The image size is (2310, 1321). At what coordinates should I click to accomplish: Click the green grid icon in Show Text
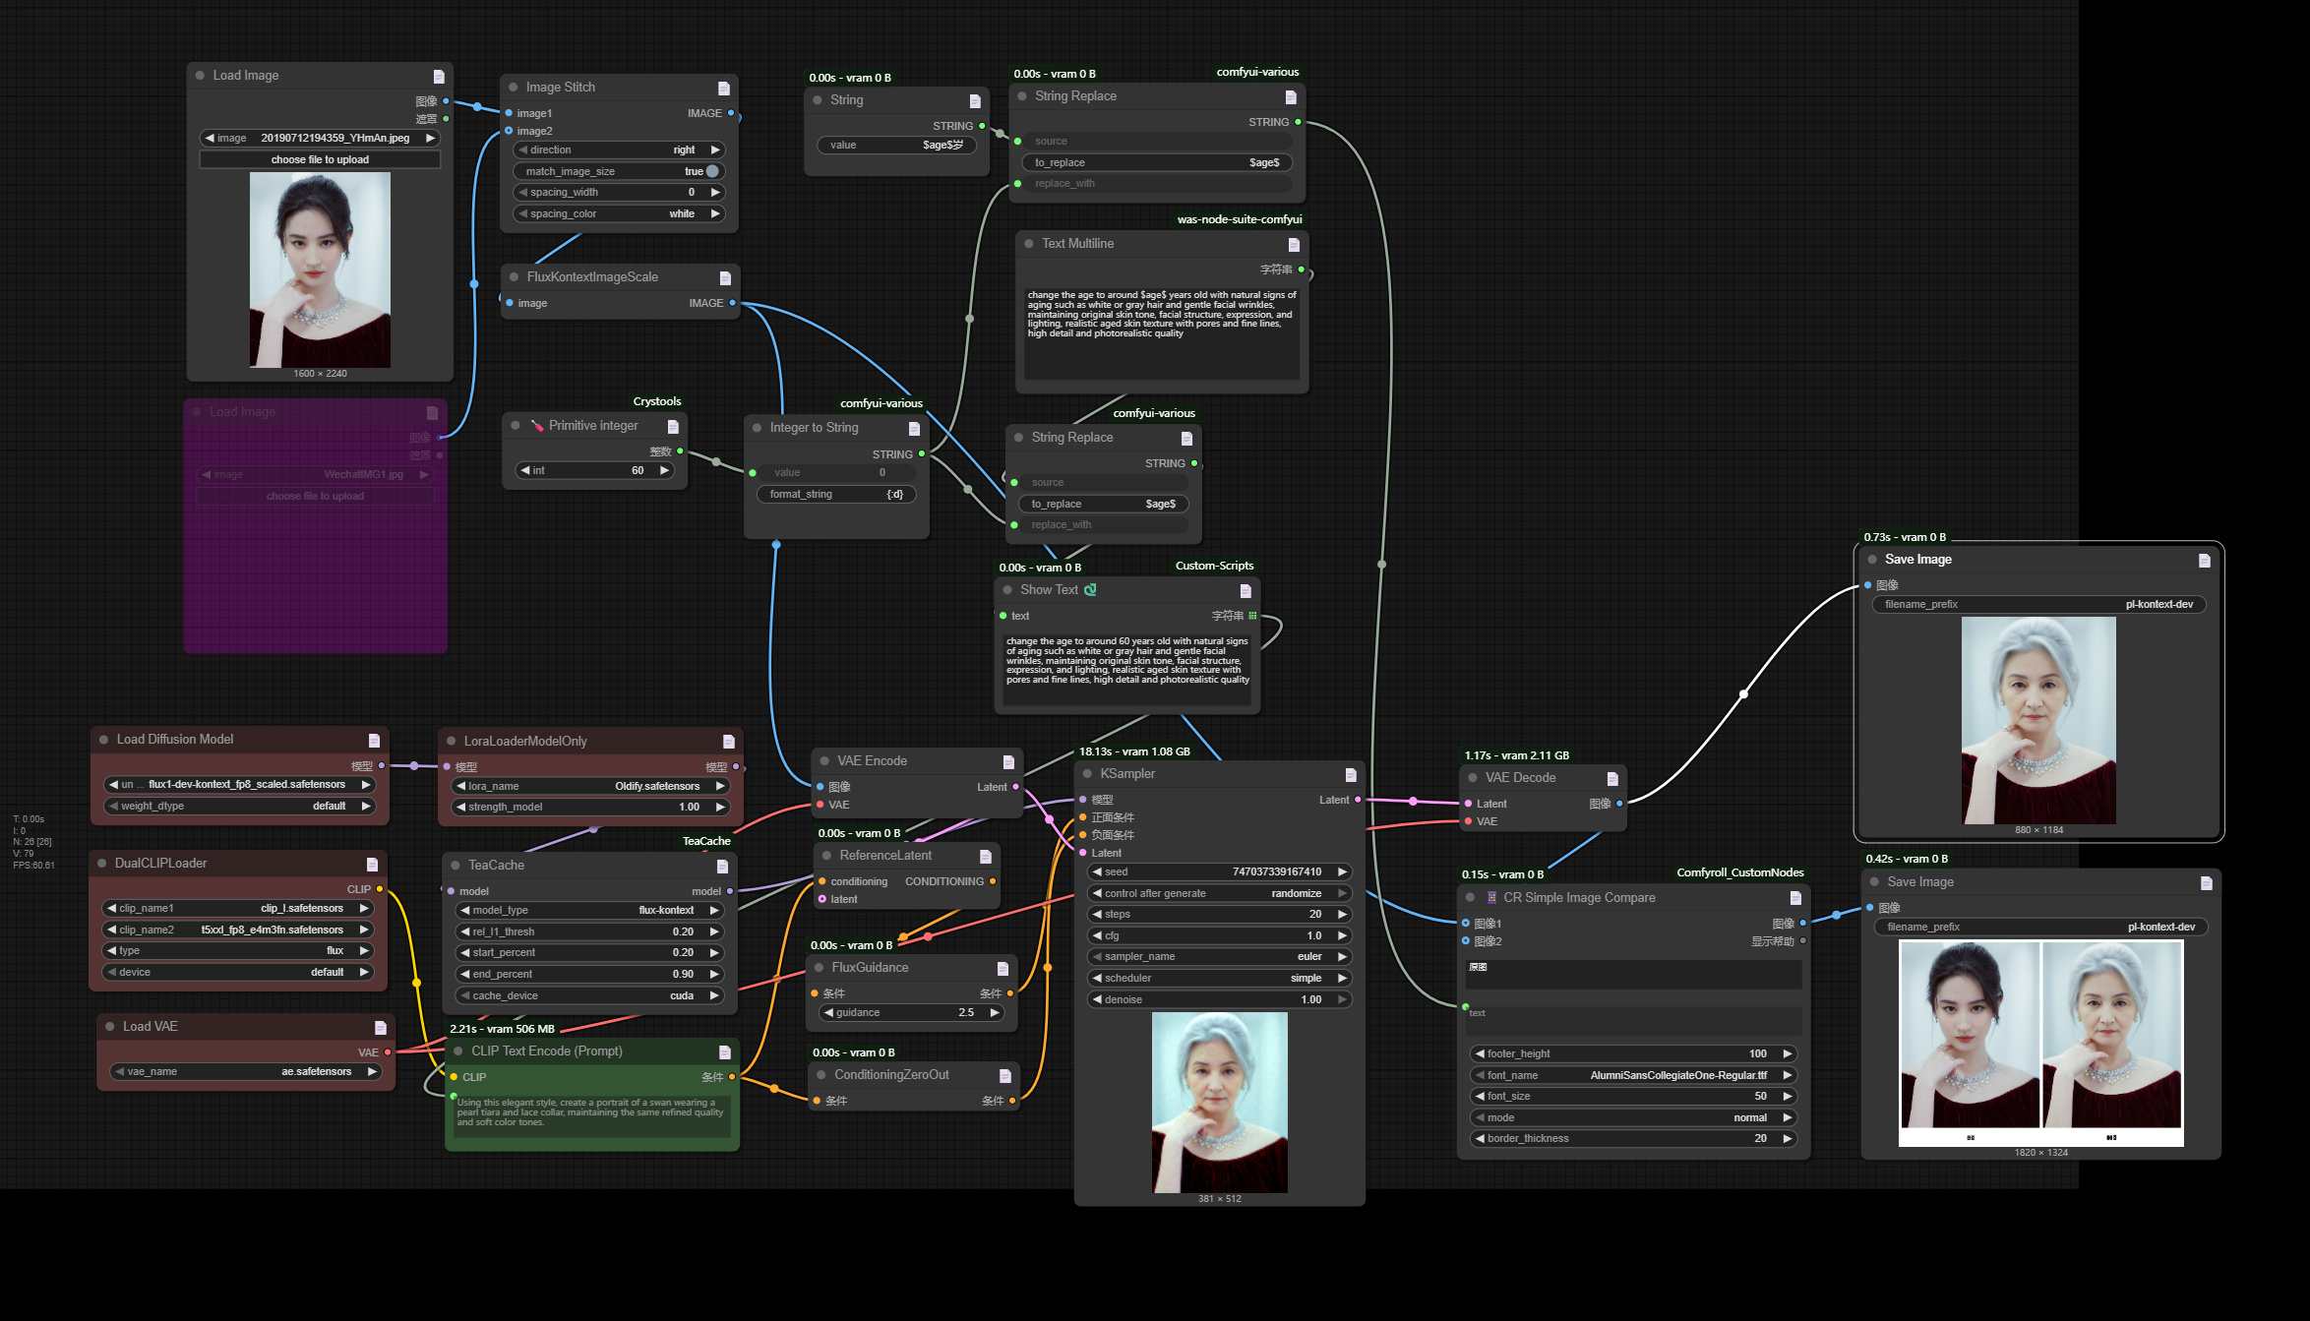[1252, 616]
